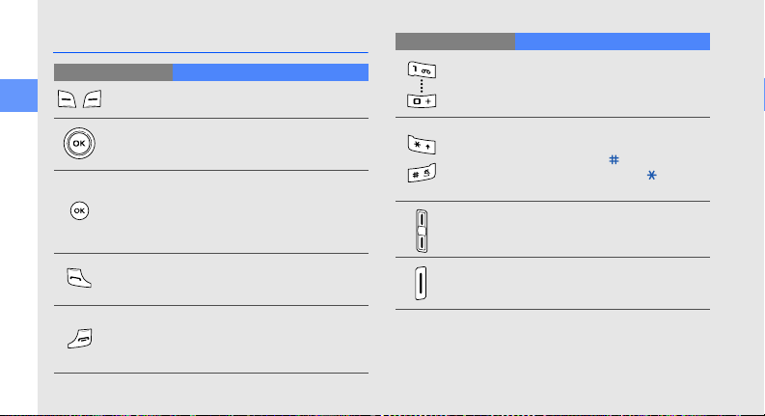Click the 0 + key icon

[422, 101]
